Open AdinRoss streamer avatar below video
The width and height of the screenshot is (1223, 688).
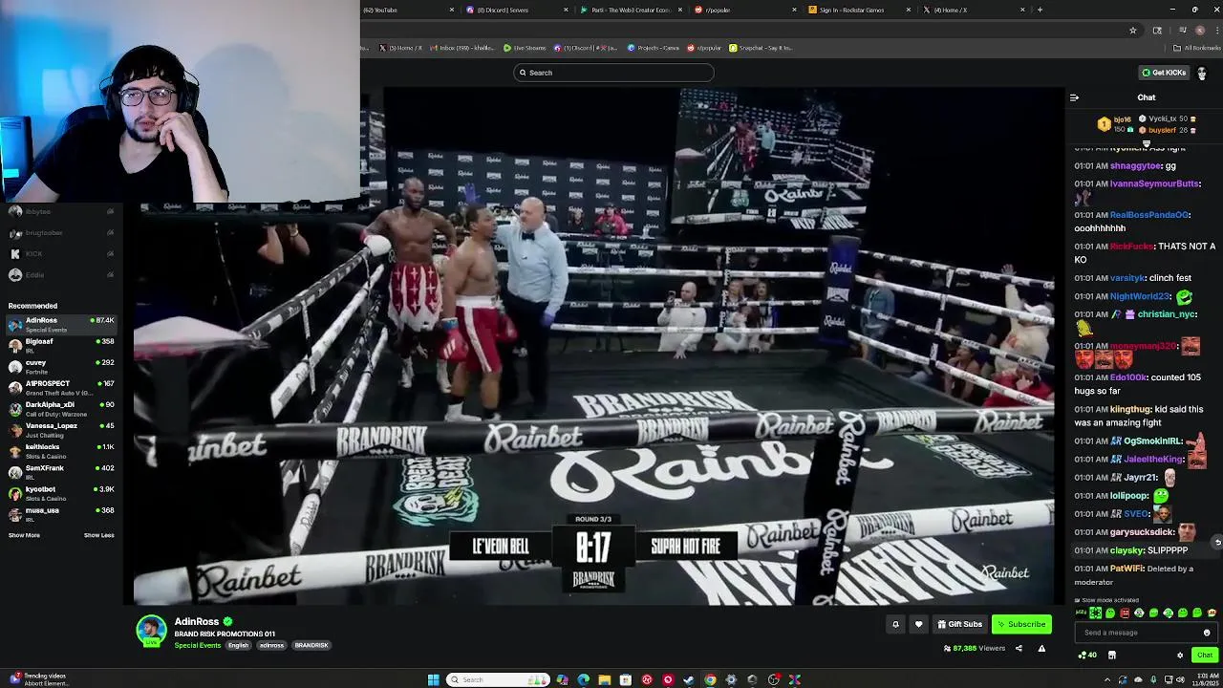[151, 631]
